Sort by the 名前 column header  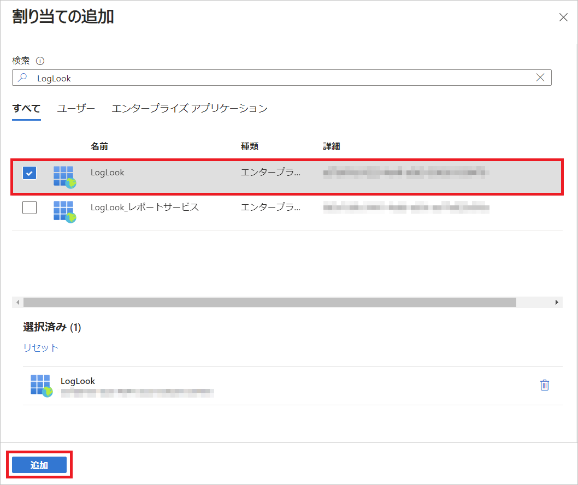[99, 146]
